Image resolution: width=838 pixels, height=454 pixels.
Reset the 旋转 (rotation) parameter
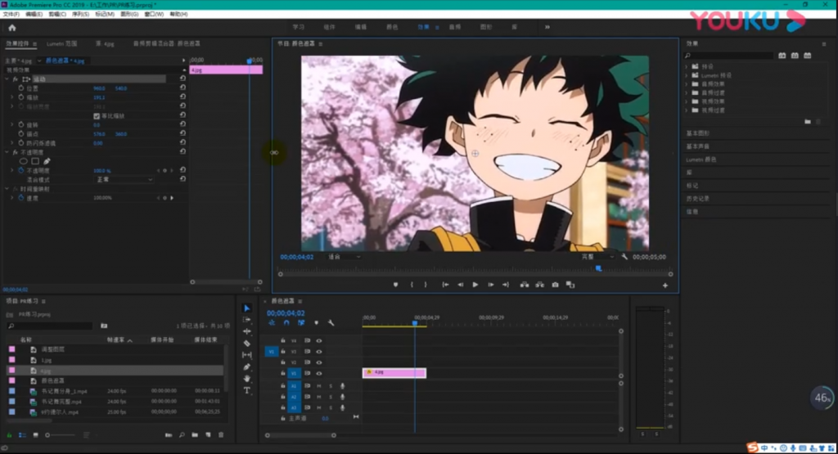(182, 124)
